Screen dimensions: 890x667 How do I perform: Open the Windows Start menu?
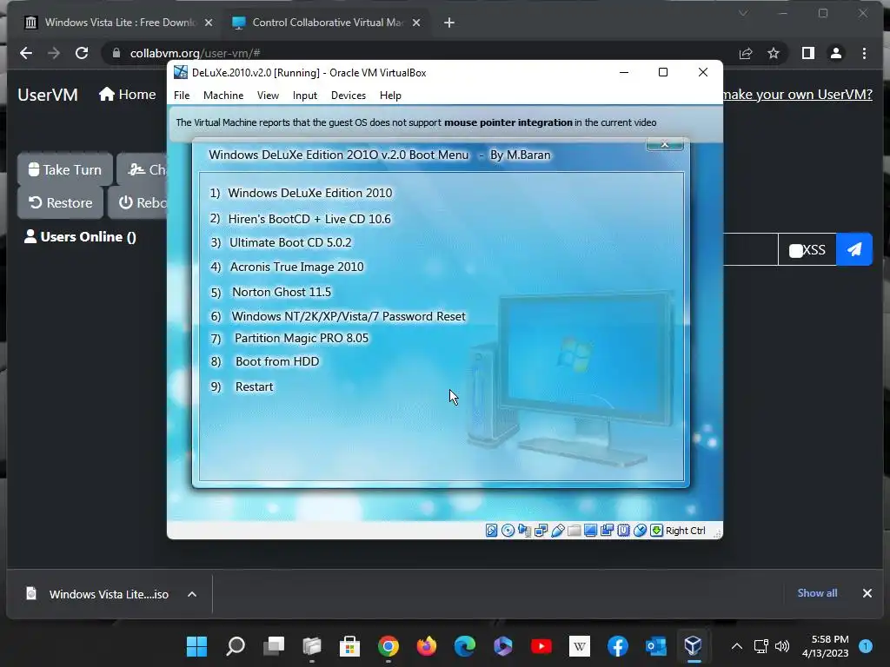197,646
